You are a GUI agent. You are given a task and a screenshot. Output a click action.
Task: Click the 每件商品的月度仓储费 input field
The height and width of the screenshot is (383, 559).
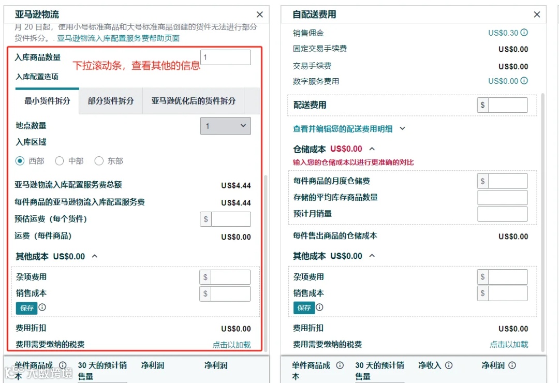pyautogui.click(x=508, y=181)
